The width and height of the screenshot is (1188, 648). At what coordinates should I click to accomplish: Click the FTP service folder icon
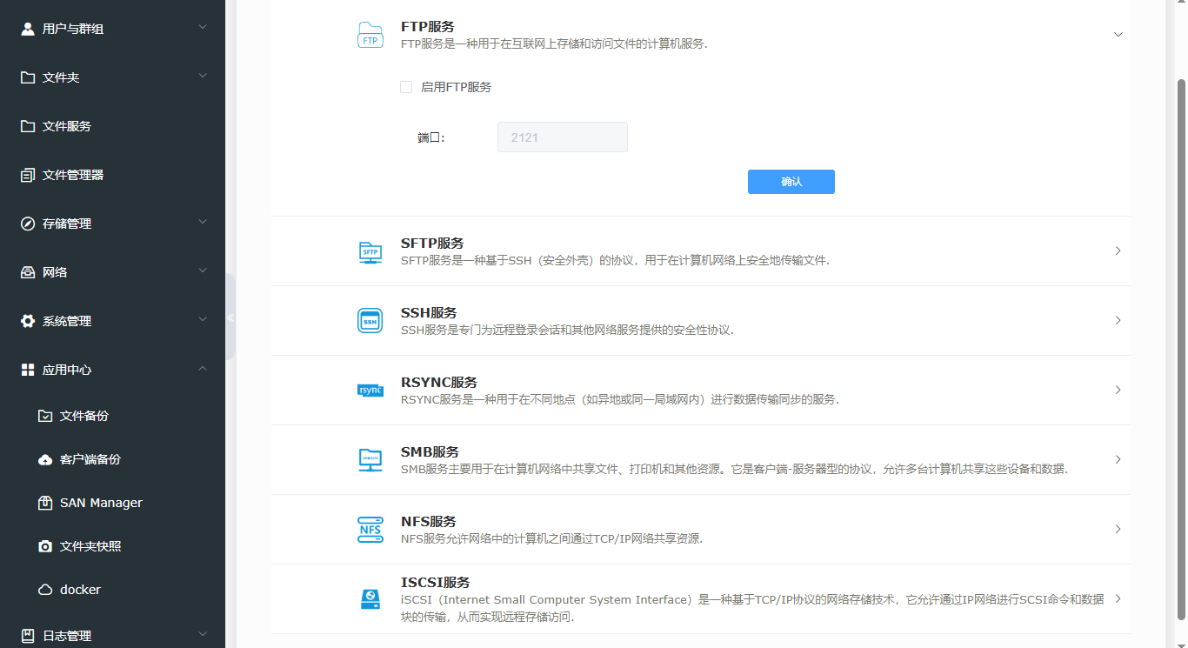point(370,35)
